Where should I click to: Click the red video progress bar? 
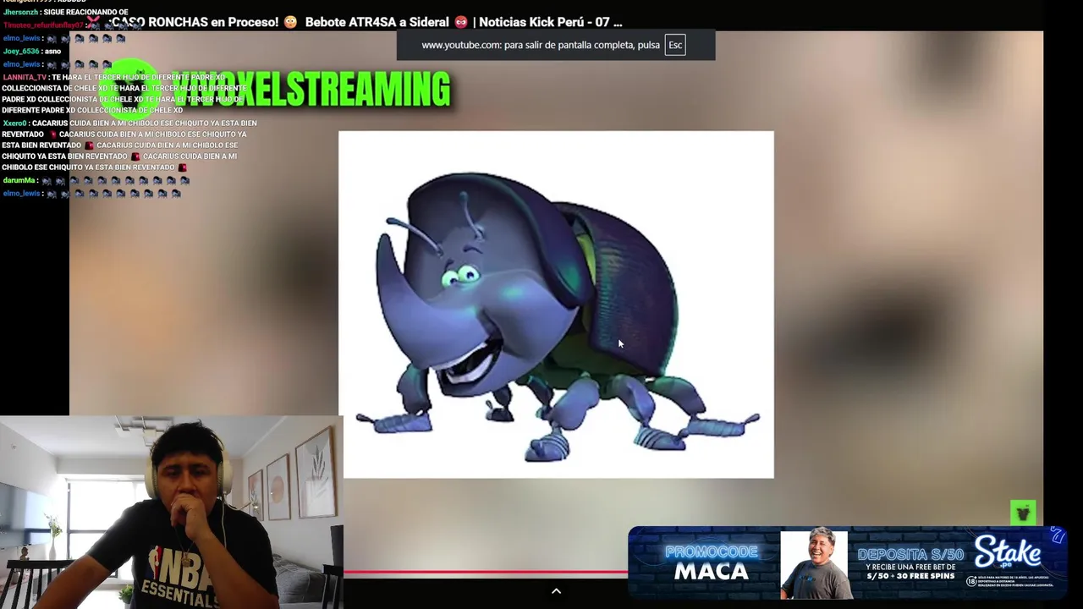pos(485,573)
